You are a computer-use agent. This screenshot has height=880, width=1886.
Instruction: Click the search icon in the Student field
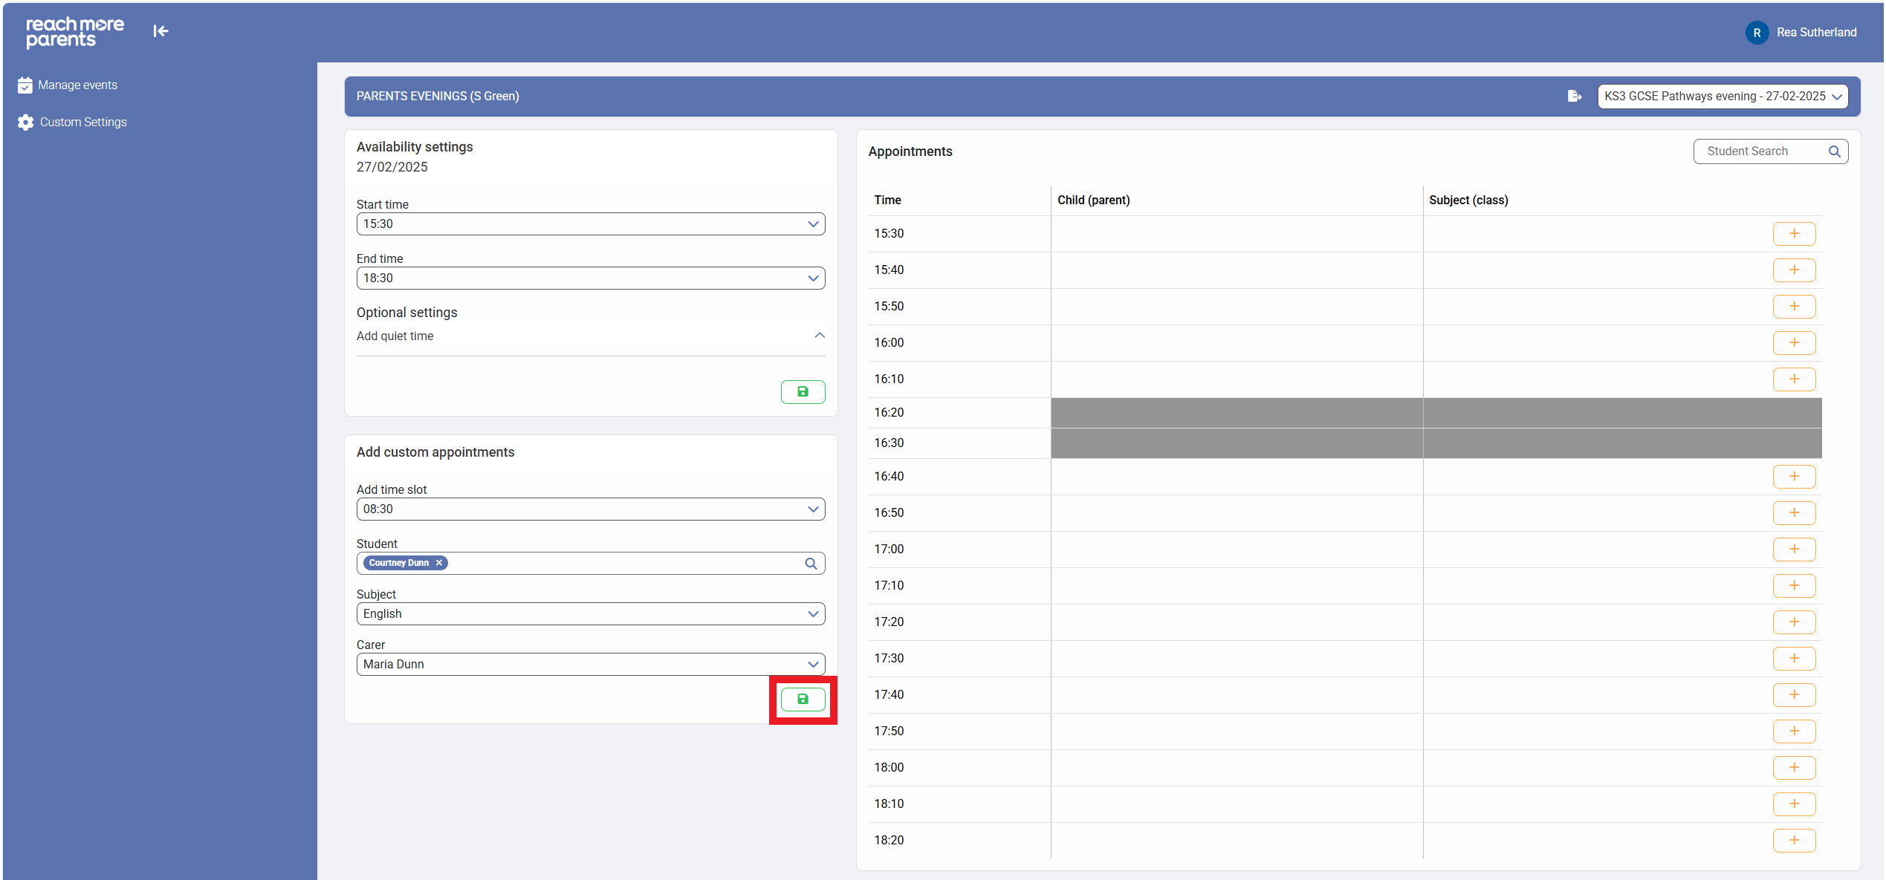click(x=811, y=564)
